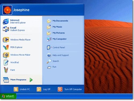Open the My Pictures folder icon

click(49, 33)
